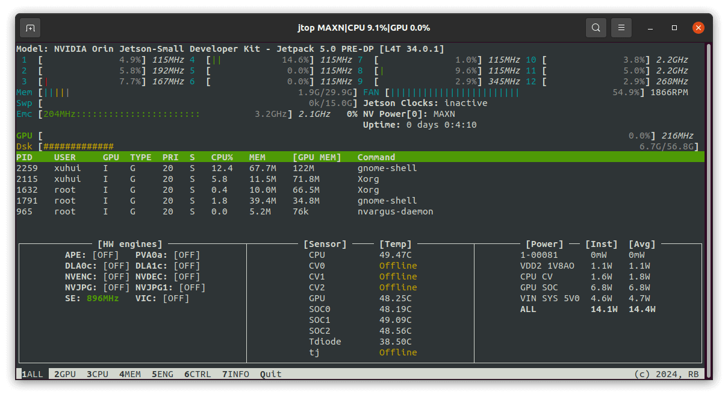728x397 pixels.
Task: Click the NVJPG1: [OFF] engine entry
Action: point(170,287)
